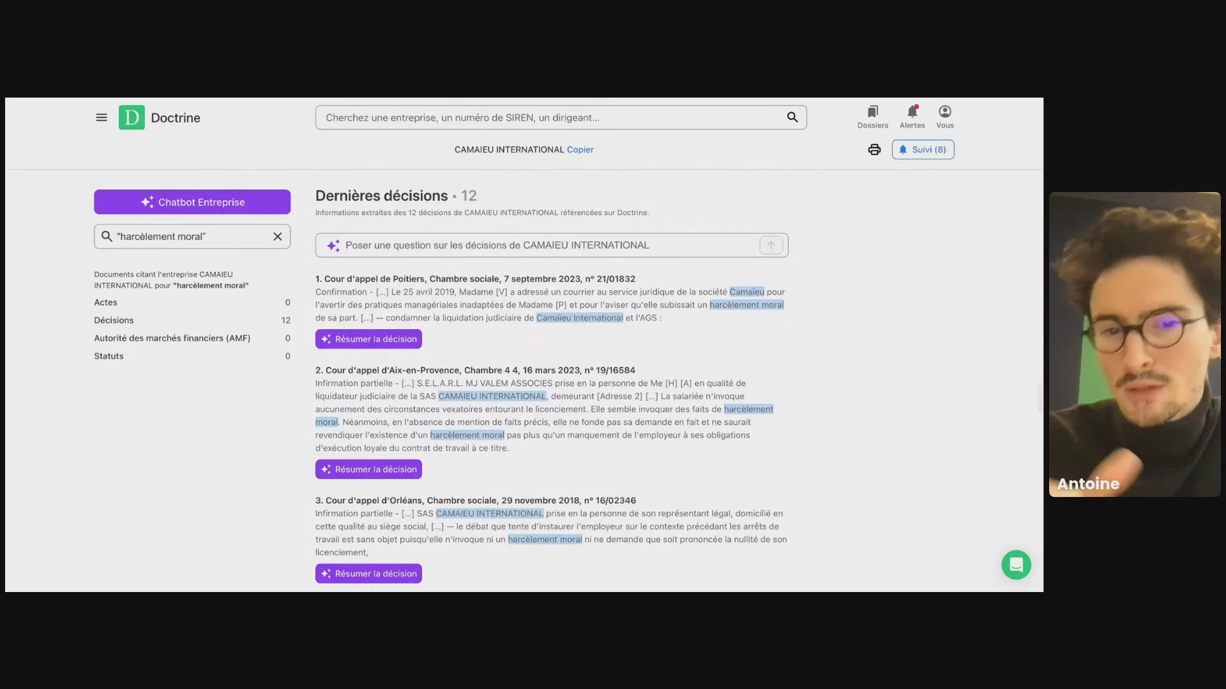
Task: Click the Dernières décisions heading
Action: click(382, 196)
